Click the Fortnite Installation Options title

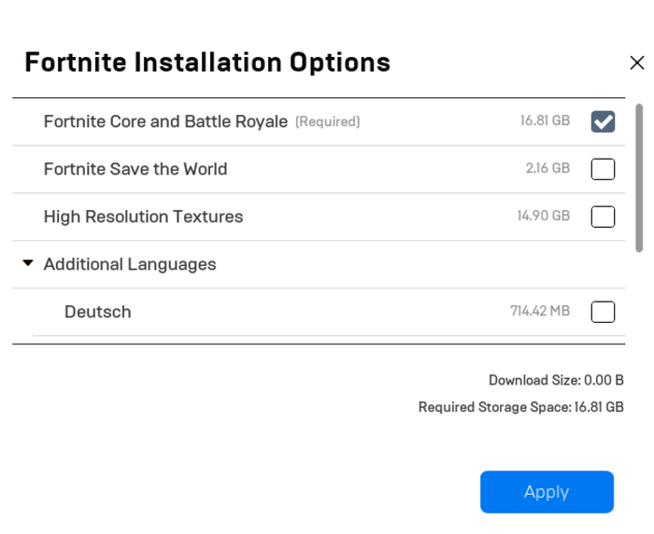207,63
